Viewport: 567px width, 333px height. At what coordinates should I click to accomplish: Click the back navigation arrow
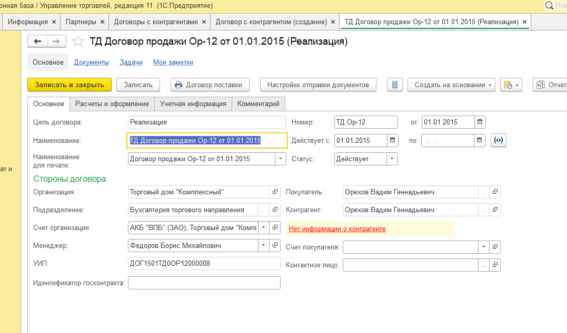37,41
